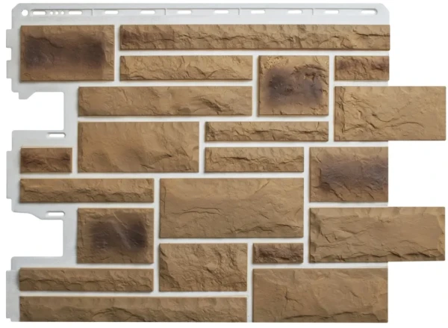This screenshot has height=328, width=448.
Task: Click the dark-stained stone at middle right
Action: (x=349, y=174)
